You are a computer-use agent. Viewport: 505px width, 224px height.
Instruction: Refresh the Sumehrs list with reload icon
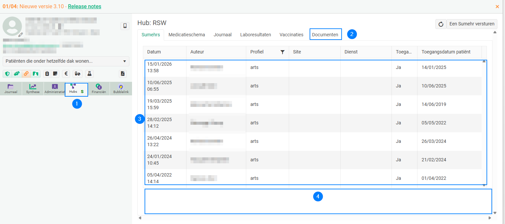point(441,24)
